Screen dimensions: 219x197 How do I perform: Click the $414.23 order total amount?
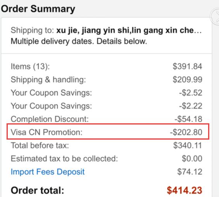tap(185, 190)
